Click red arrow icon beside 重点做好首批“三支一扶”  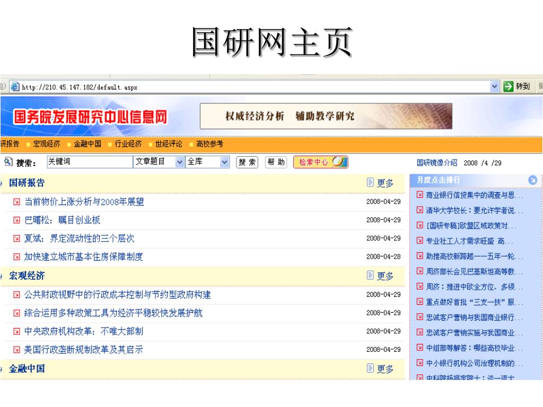[420, 302]
